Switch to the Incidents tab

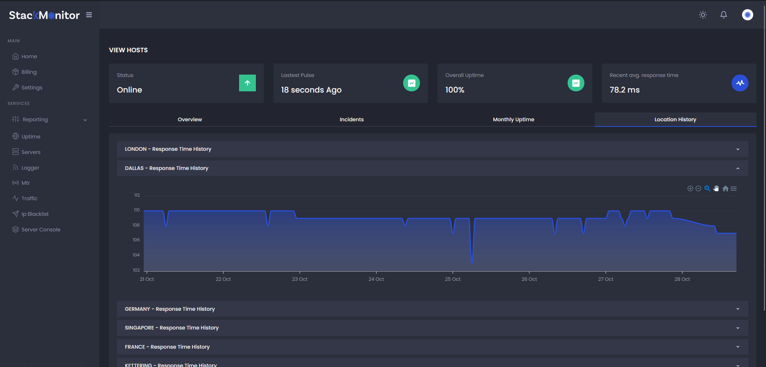[352, 119]
